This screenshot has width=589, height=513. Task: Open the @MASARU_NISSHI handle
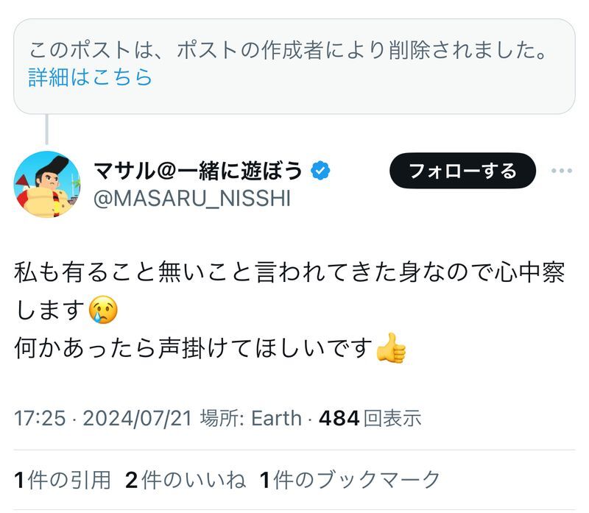(192, 198)
